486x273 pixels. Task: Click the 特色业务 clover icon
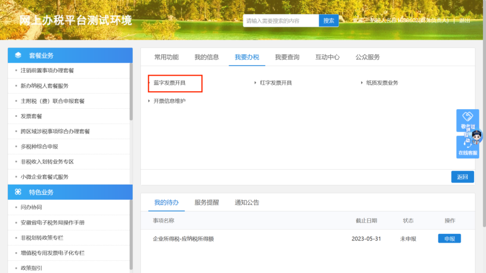point(18,192)
